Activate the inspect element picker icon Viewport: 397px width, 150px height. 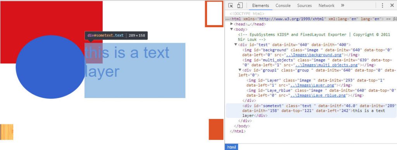tap(230, 5)
